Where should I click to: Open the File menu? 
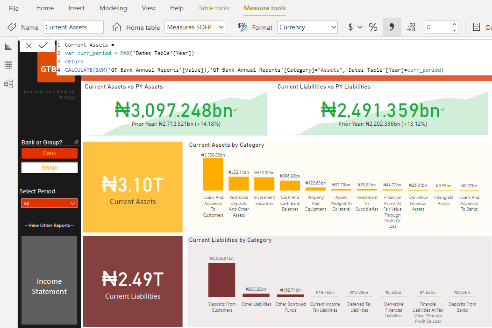pos(14,8)
